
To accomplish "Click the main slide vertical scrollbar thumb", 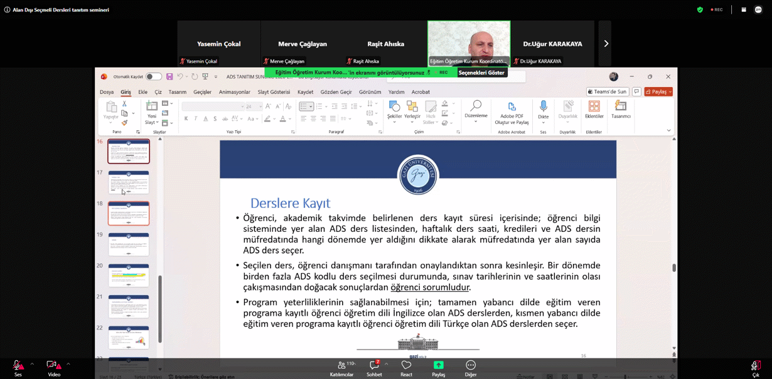I will point(674,267).
